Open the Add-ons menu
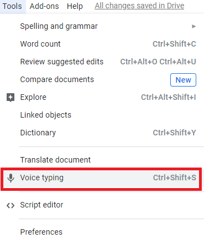The height and width of the screenshot is (238, 204). [x=44, y=6]
